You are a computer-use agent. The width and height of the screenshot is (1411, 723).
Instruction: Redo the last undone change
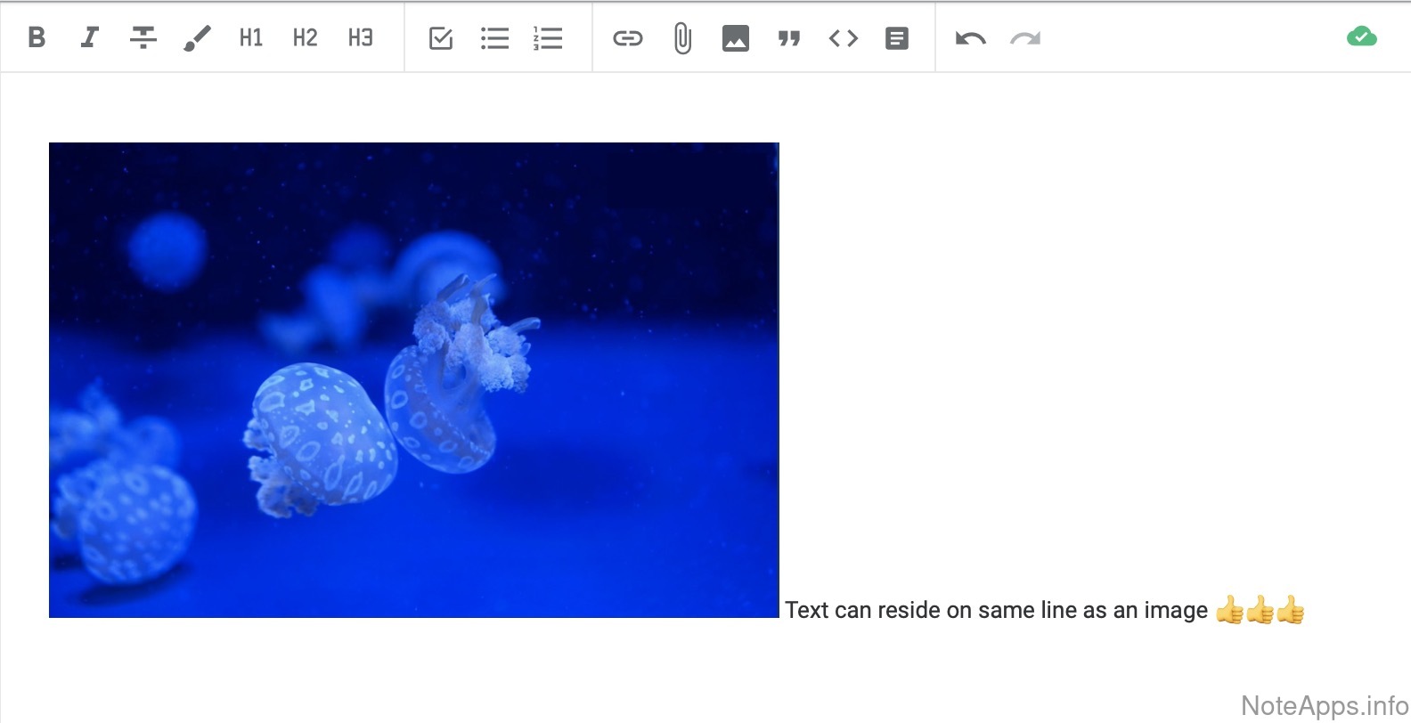coord(1025,38)
